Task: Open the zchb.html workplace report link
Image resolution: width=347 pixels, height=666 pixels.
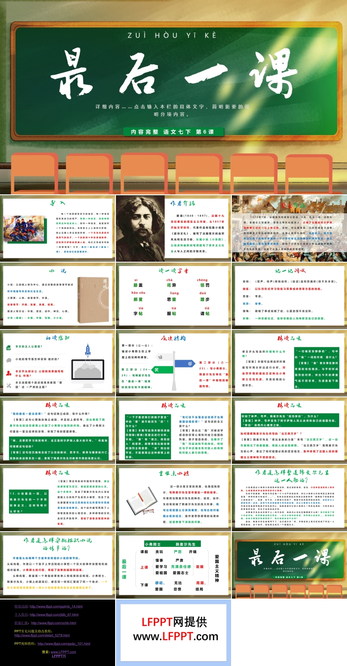Action: [53, 623]
